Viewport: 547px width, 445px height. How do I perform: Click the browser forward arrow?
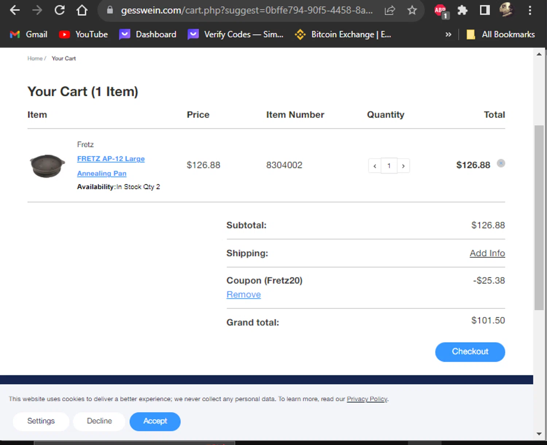37,10
